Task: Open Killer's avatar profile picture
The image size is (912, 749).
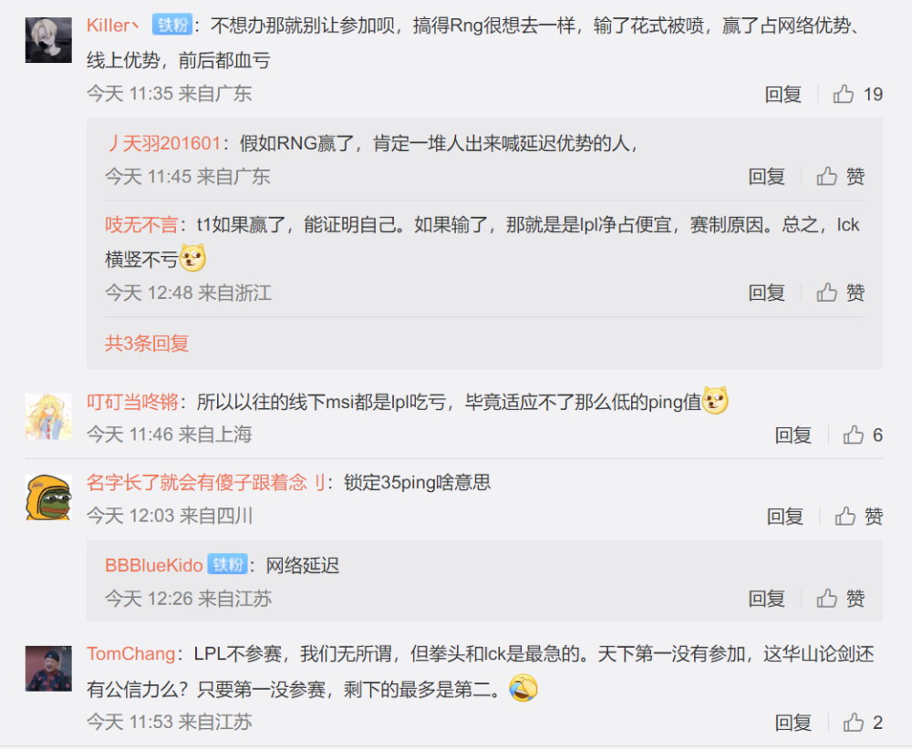Action: pos(49,40)
